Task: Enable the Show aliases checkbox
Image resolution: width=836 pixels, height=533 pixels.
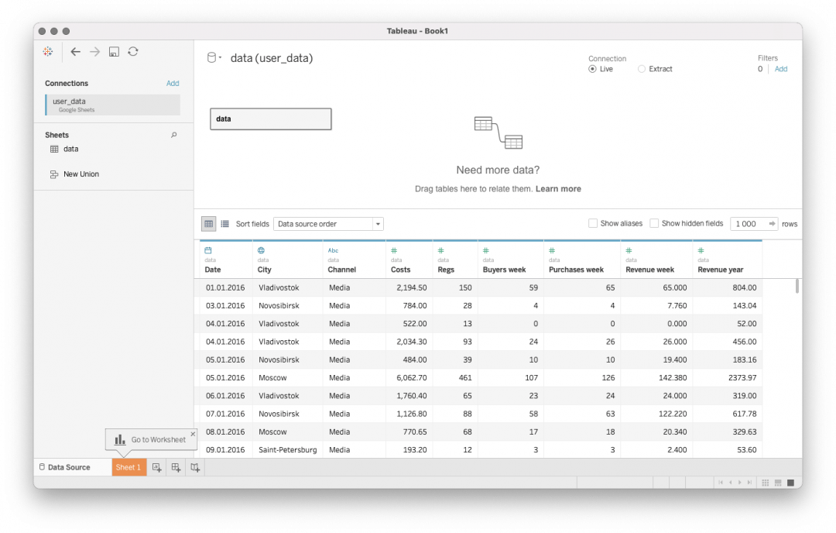Action: tap(593, 223)
